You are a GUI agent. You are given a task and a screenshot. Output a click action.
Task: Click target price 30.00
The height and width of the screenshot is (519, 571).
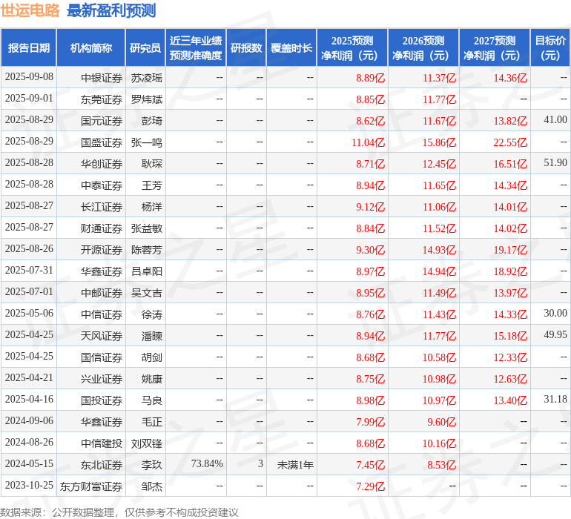[555, 313]
